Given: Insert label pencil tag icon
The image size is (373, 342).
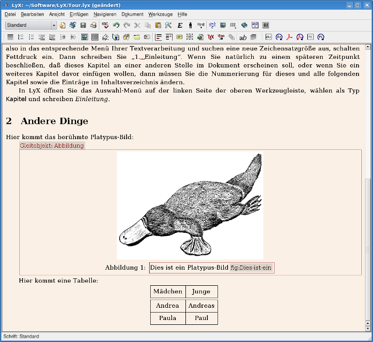Looking at the screenshot, I should (105, 37).
